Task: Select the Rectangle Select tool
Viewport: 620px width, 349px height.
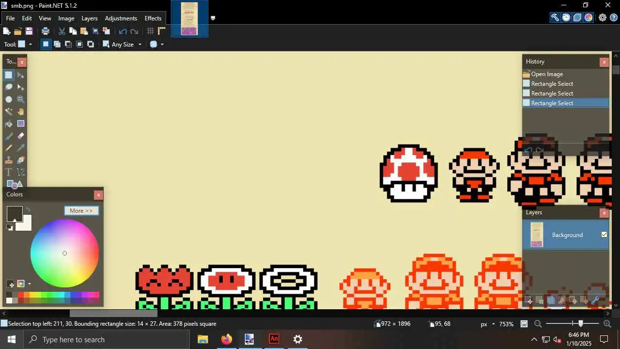Action: click(9, 75)
